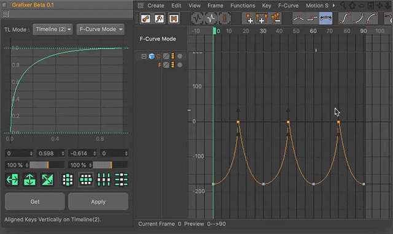The height and width of the screenshot is (234, 393).
Task: Click the dashed orange frame-range icon
Action: (x=225, y=18)
